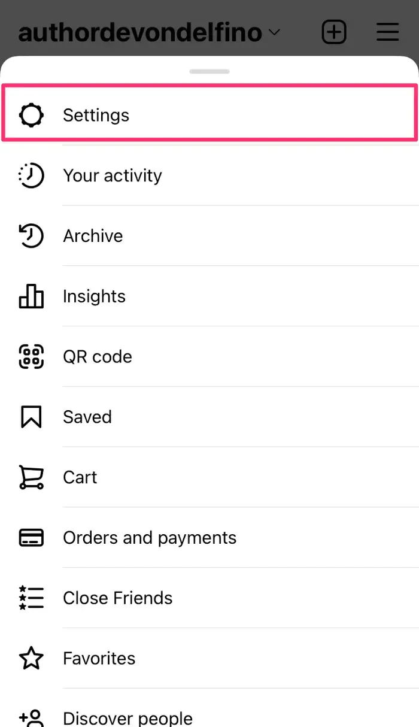This screenshot has width=419, height=727.
Task: Tap the Settings gear icon
Action: [31, 115]
